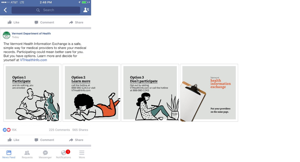View the Option 1 Participate image
300x162 pixels.
point(32,93)
